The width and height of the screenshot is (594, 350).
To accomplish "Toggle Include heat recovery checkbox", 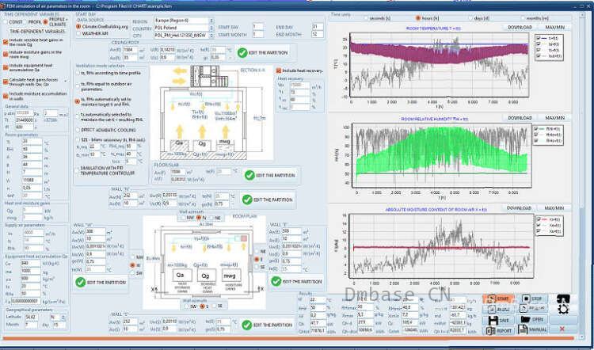I will (279, 70).
